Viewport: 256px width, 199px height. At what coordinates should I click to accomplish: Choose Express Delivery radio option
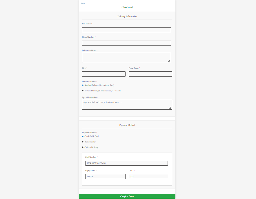pos(83,91)
